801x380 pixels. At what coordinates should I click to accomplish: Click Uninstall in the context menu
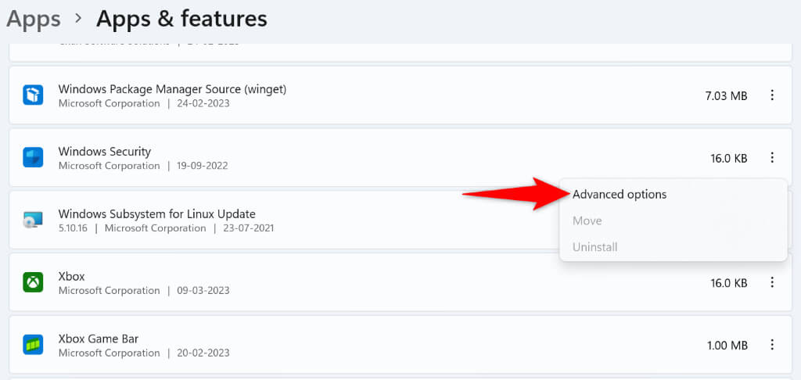point(595,247)
